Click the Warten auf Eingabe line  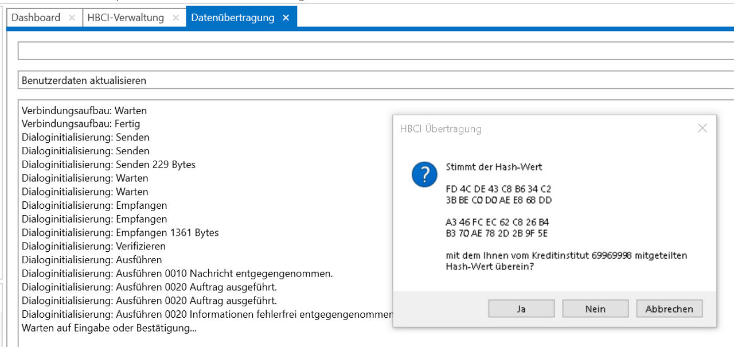pos(109,329)
